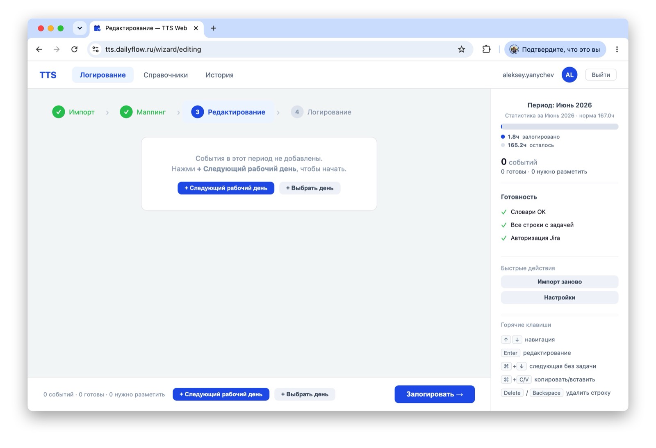Select step 4 Логирование in the wizard

click(321, 112)
